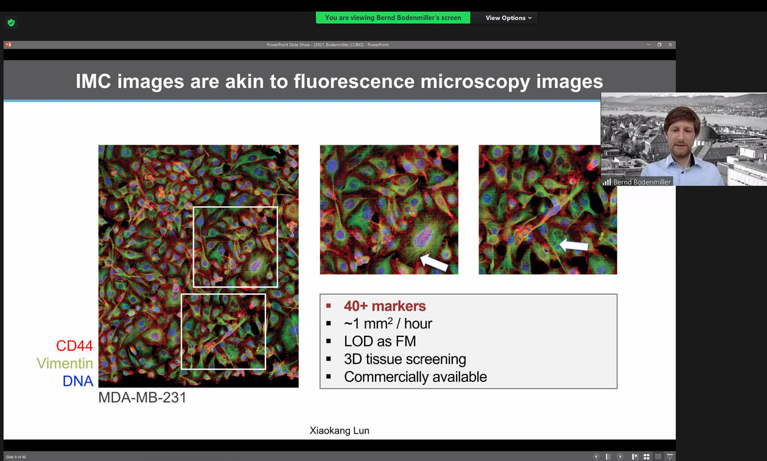The height and width of the screenshot is (461, 767).
Task: Click the green screen-sharing notification banner
Action: click(x=393, y=18)
